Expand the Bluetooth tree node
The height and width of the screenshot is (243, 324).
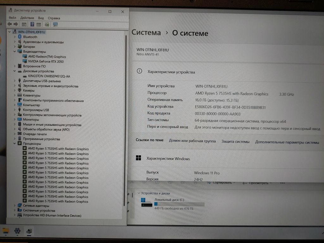click(15, 37)
